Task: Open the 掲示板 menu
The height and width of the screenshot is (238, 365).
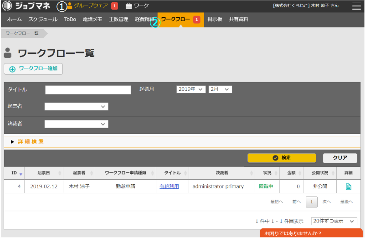Action: (215, 20)
